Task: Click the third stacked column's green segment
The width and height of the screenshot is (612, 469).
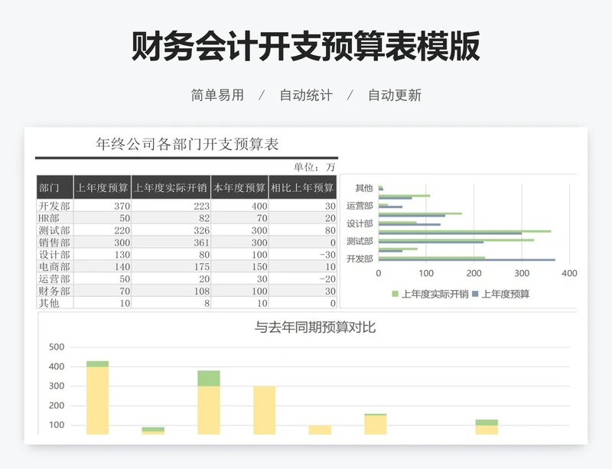Action: point(209,379)
